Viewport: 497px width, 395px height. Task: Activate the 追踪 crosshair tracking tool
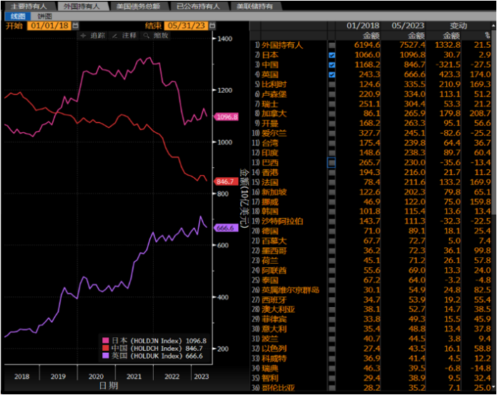92,36
